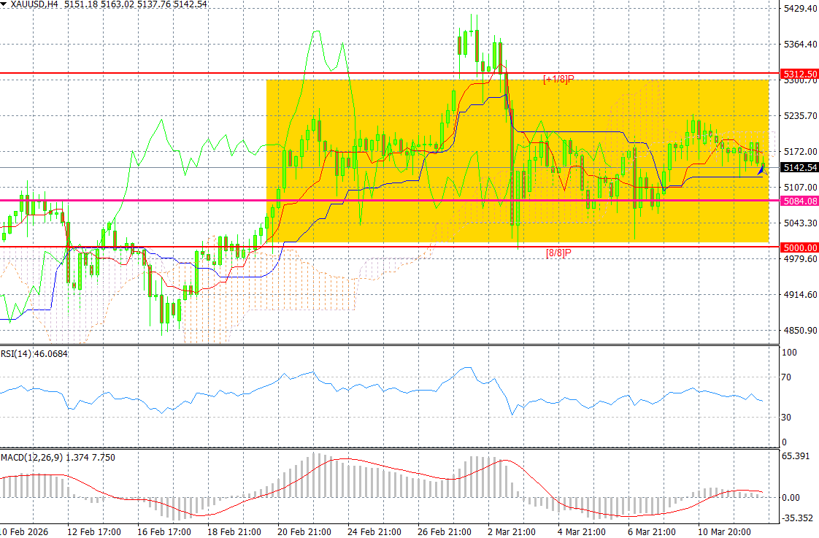Click the MACD scale value 0.00
The height and width of the screenshot is (538, 819).
click(x=791, y=498)
